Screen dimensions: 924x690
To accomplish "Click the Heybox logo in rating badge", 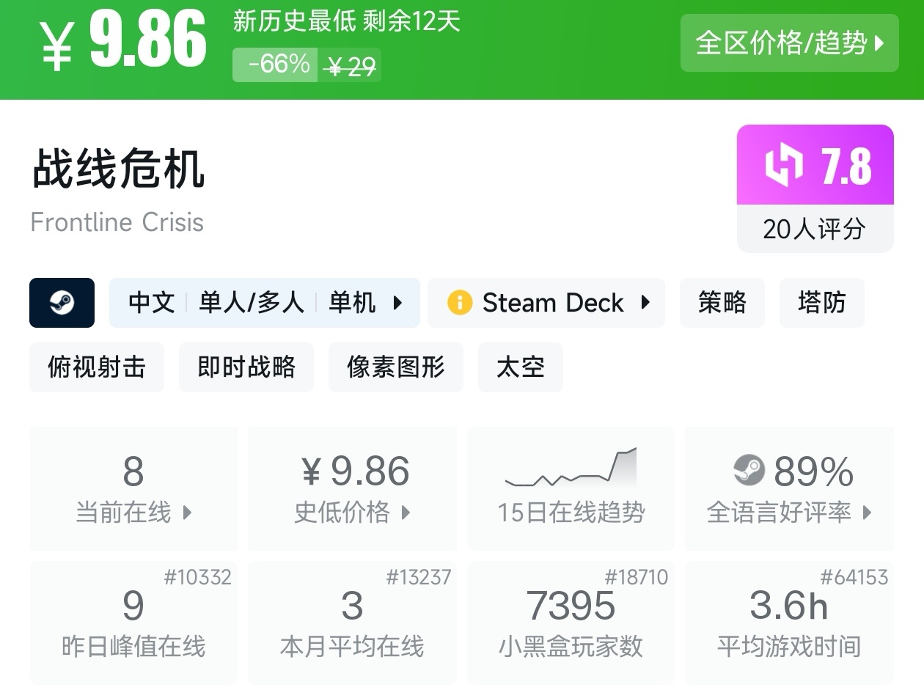I will [x=784, y=166].
